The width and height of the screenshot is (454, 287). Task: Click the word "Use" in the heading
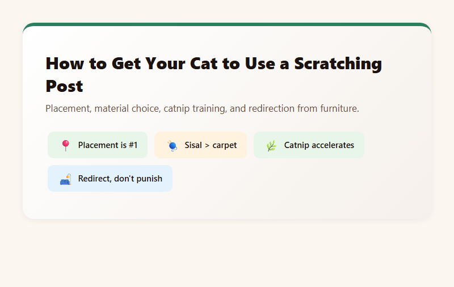[x=260, y=63]
